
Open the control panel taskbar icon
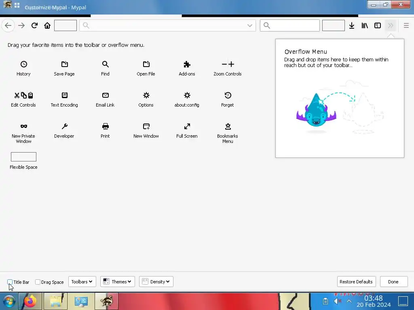point(81,301)
